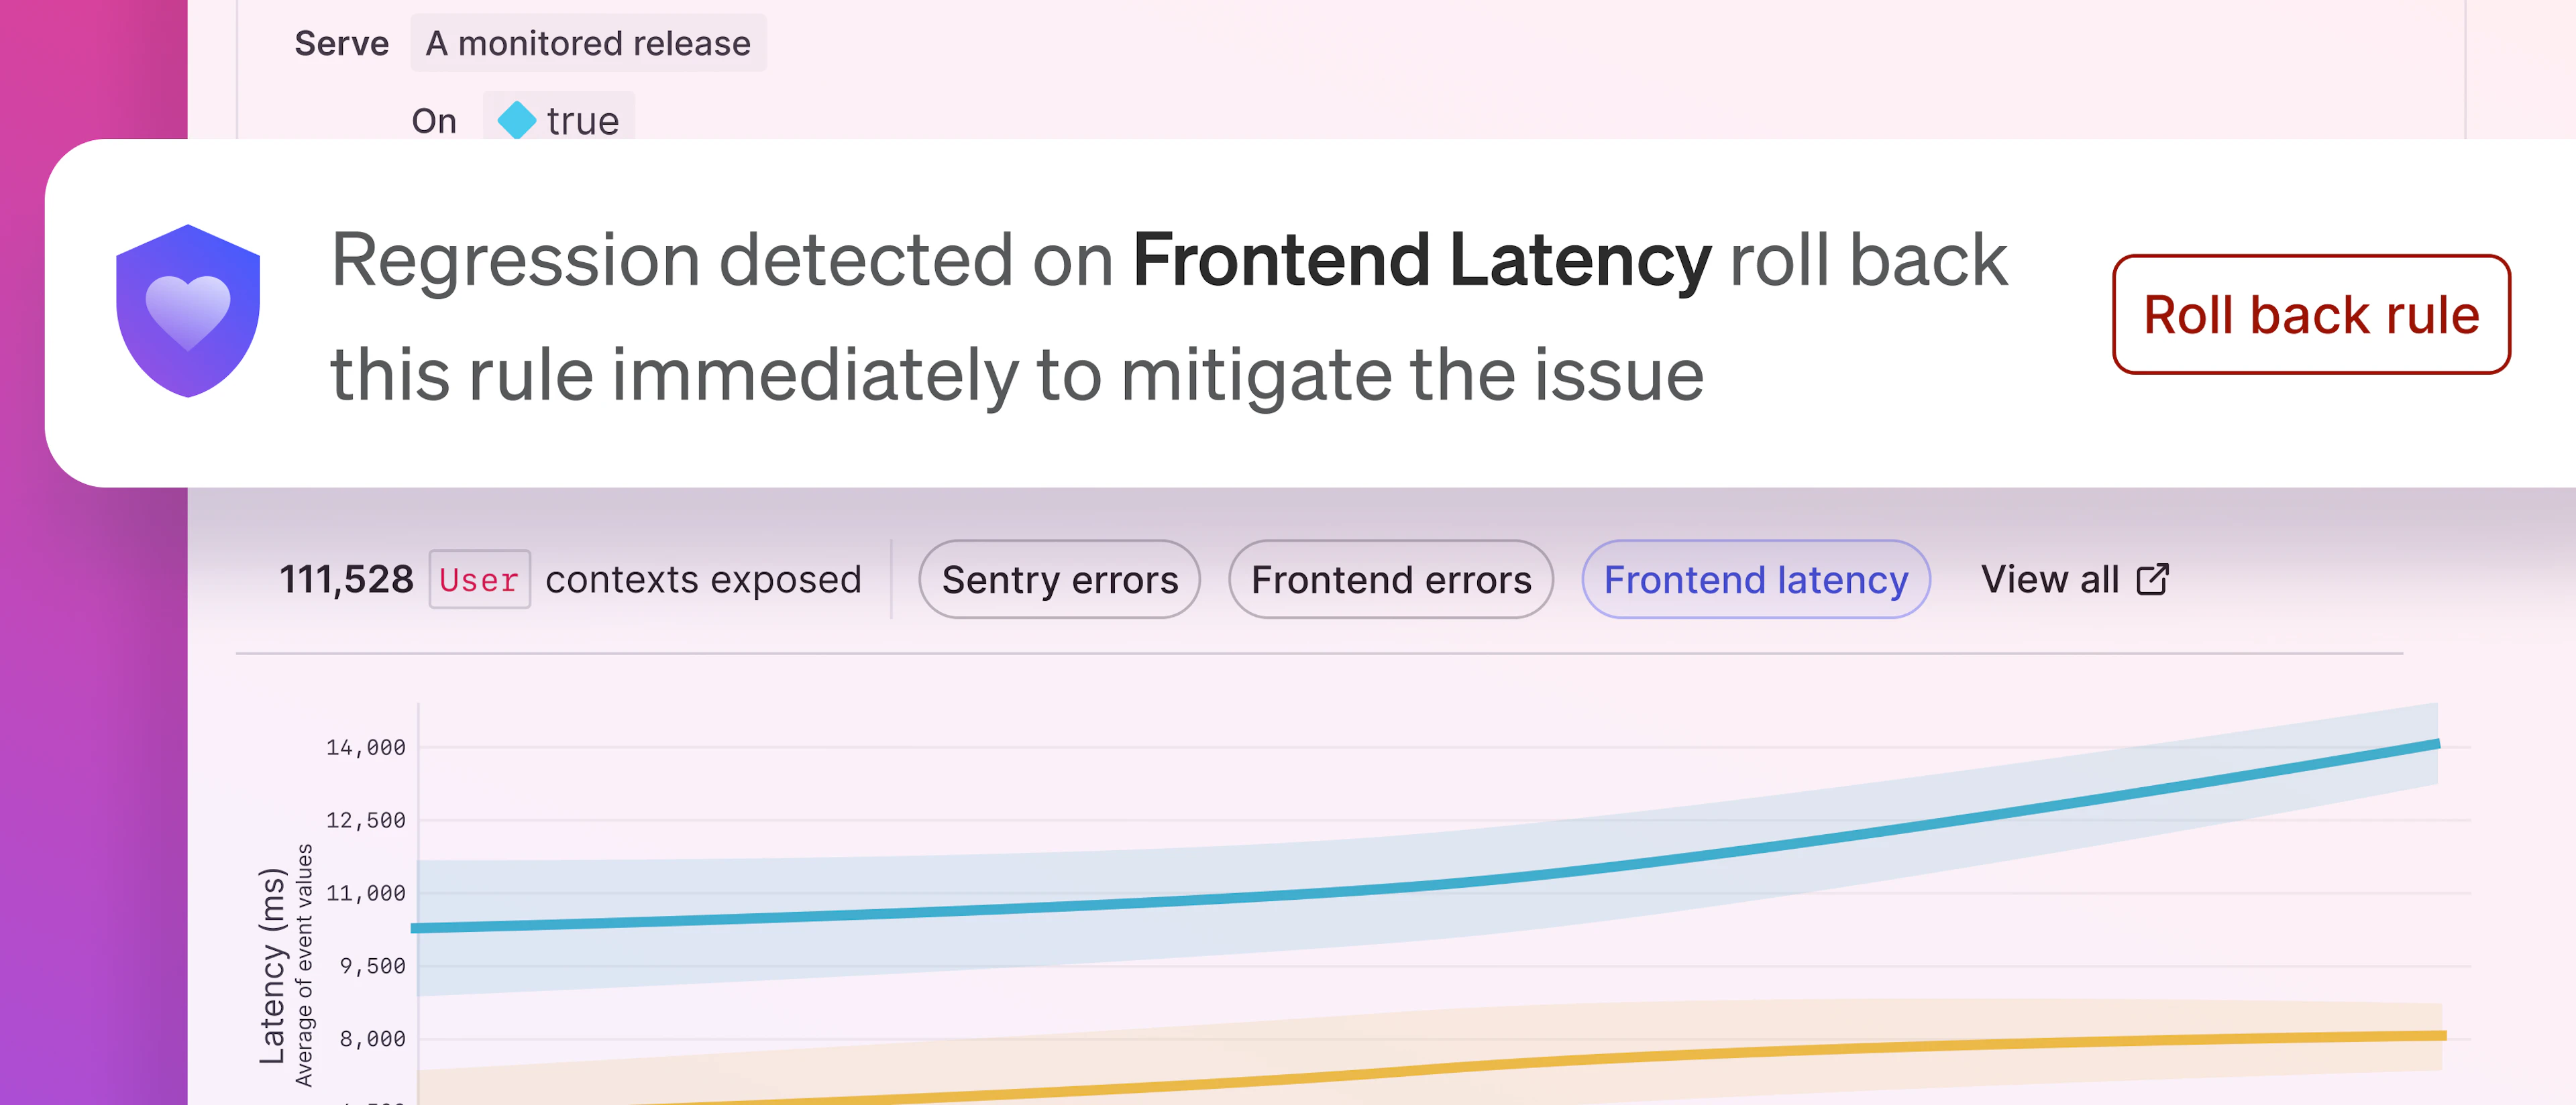Click the User context kind tag

tap(479, 579)
